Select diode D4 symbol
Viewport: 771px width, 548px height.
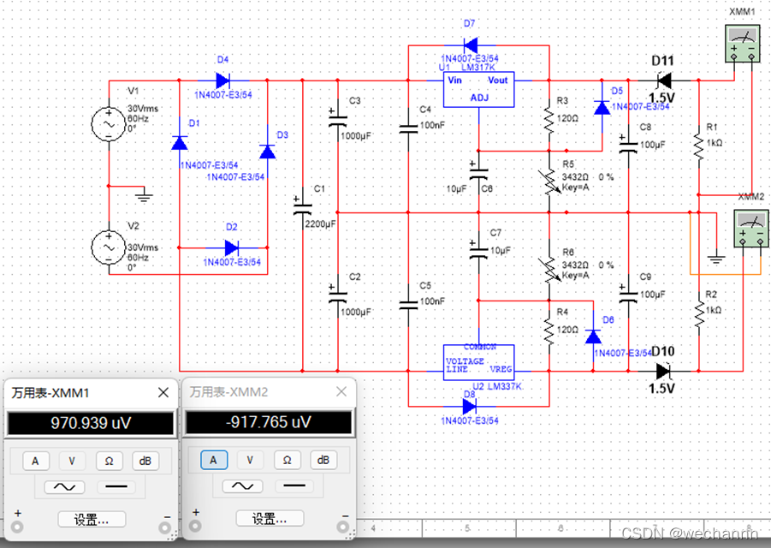click(x=223, y=80)
